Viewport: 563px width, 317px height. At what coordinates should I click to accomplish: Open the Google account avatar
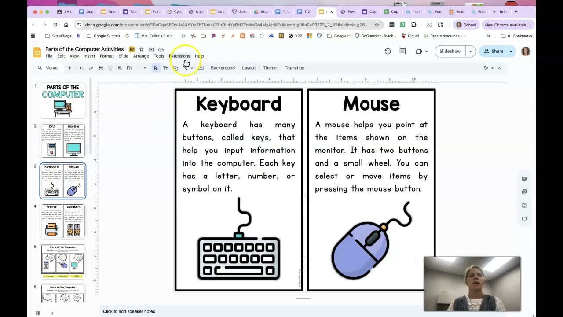point(526,51)
